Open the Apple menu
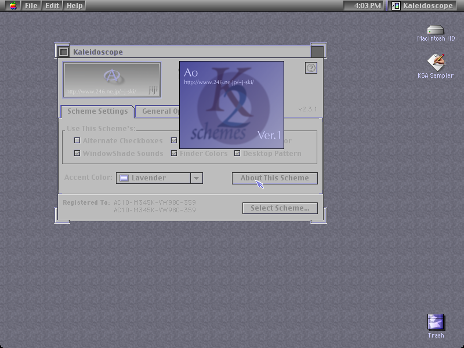 click(13, 6)
